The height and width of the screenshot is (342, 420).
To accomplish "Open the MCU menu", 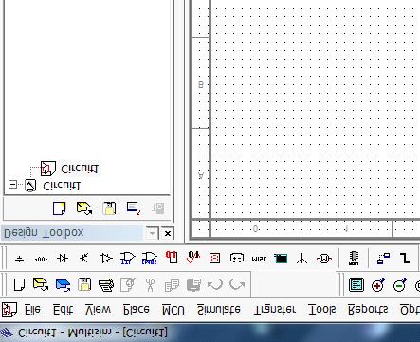I will [173, 310].
